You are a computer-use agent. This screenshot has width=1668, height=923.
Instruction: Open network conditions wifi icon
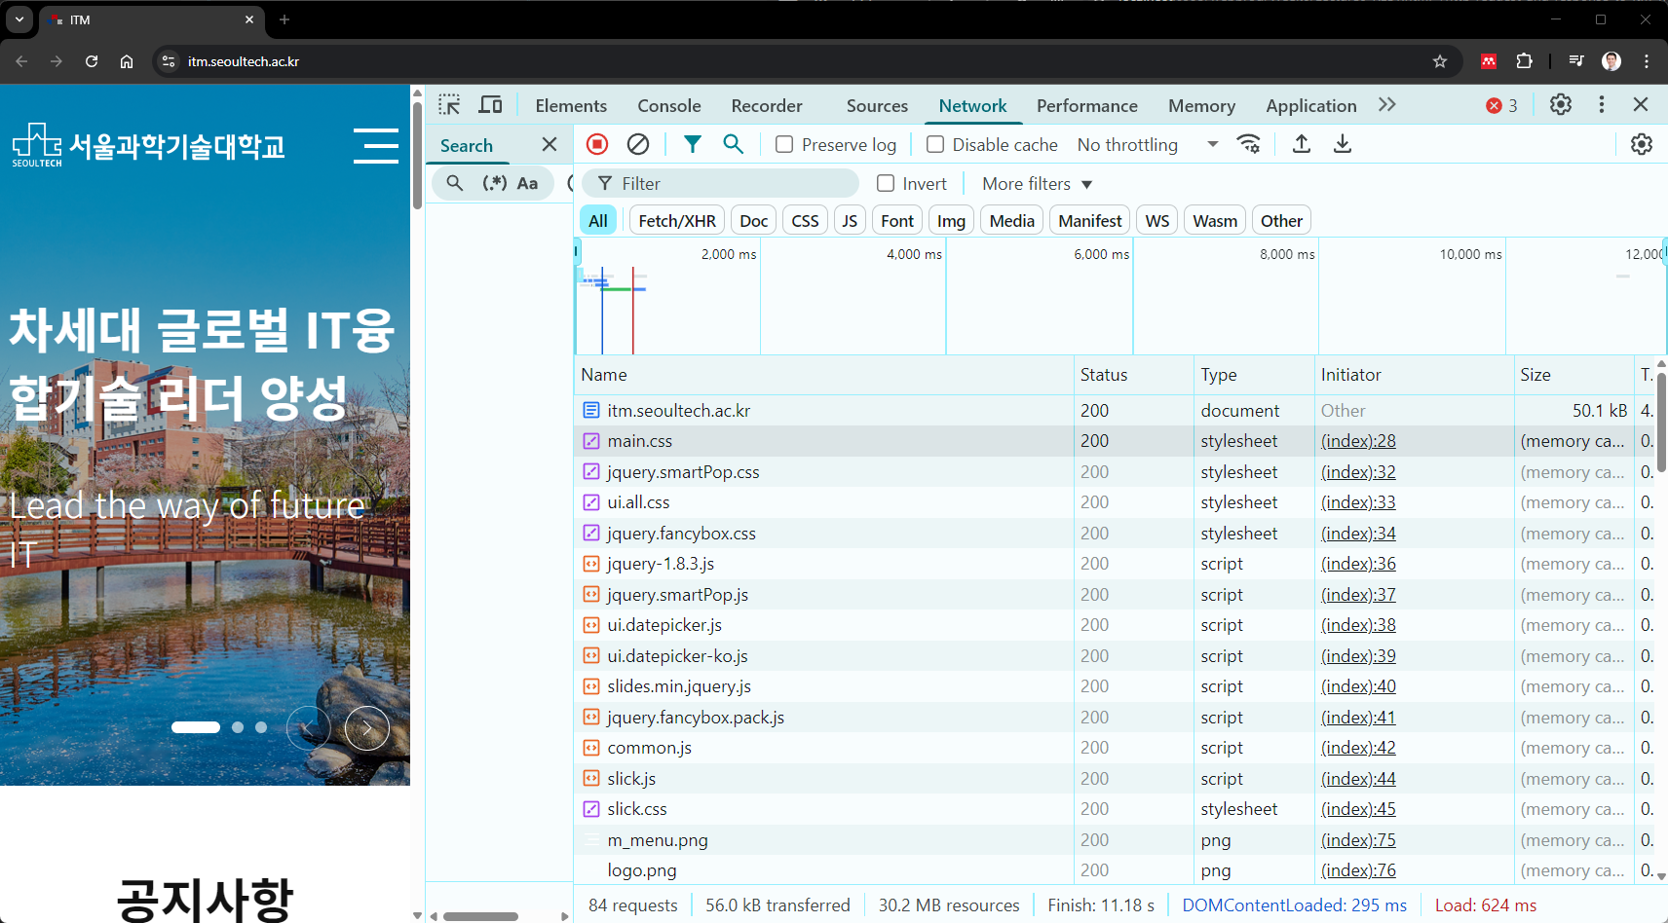click(1248, 144)
